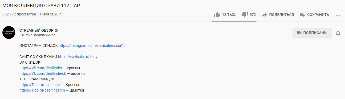Open the T-do.ru/dealfinderch link
The height and width of the screenshot is (99, 345).
tap(42, 90)
